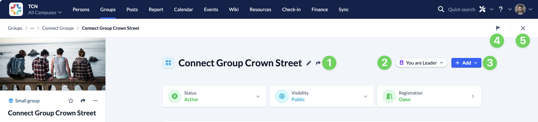Click the group cover photo thumbnail

tap(53, 64)
